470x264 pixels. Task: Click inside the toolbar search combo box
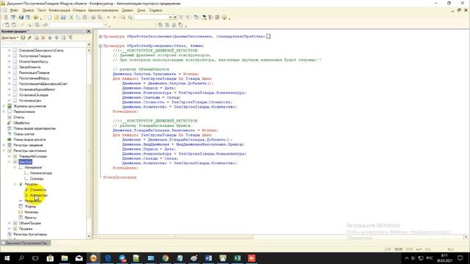tap(151, 18)
